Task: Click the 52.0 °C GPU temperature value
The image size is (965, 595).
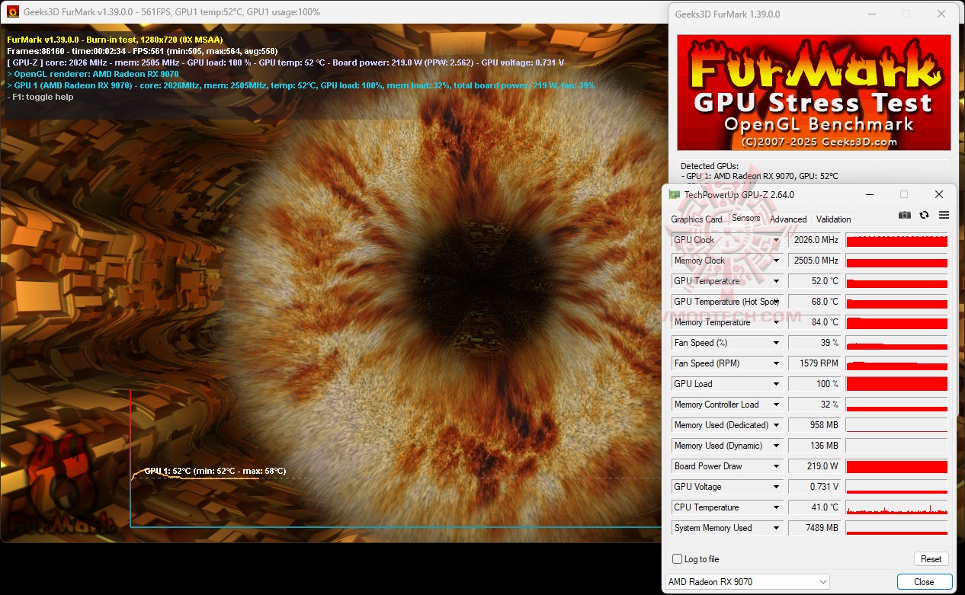Action: point(814,281)
